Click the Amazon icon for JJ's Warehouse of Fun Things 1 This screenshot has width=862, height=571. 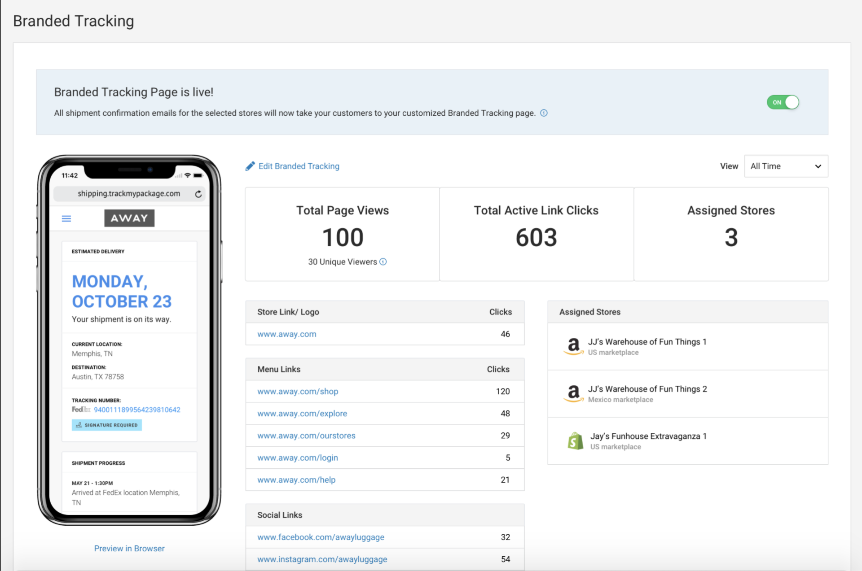[x=573, y=347]
